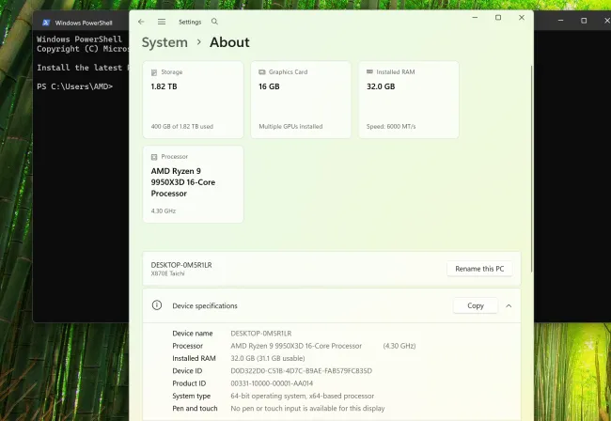The width and height of the screenshot is (611, 421).
Task: Open the AMD Ryzen 9 Processor card
Action: pos(193,183)
